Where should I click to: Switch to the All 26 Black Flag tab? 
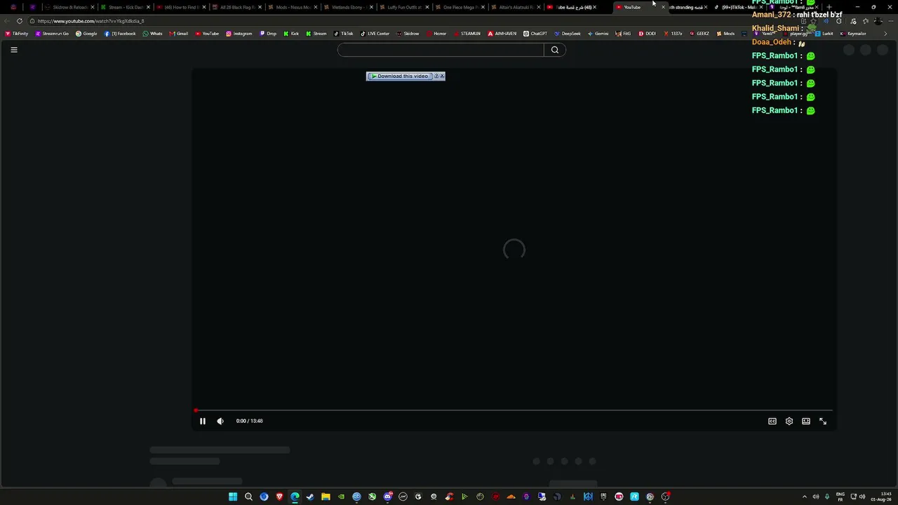point(236,7)
